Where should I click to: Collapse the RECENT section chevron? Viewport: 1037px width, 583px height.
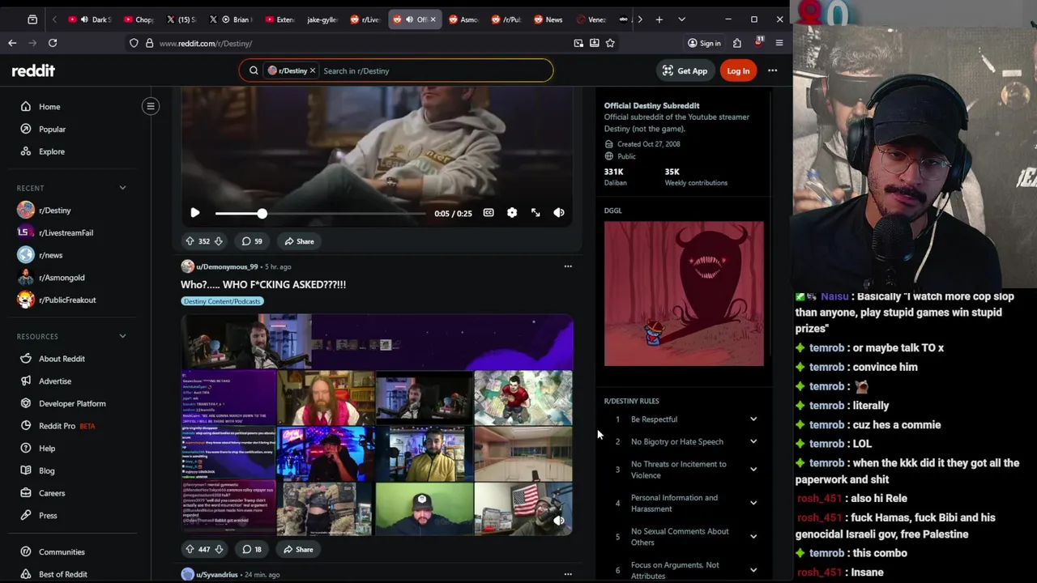click(x=122, y=188)
